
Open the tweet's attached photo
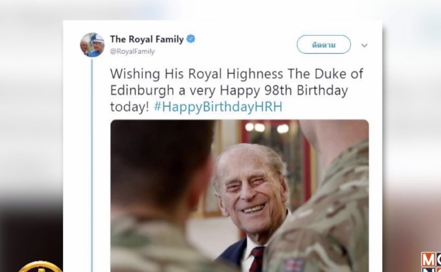tap(239, 195)
